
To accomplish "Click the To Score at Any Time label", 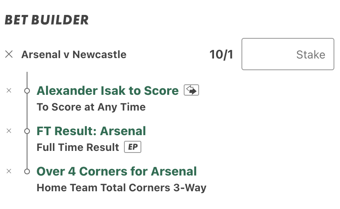I will (91, 107).
